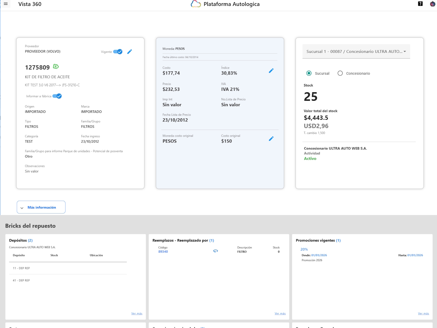Open the Sucursal 1 - 00087 dropdown
Screen dimensions: 437x328
click(x=357, y=51)
